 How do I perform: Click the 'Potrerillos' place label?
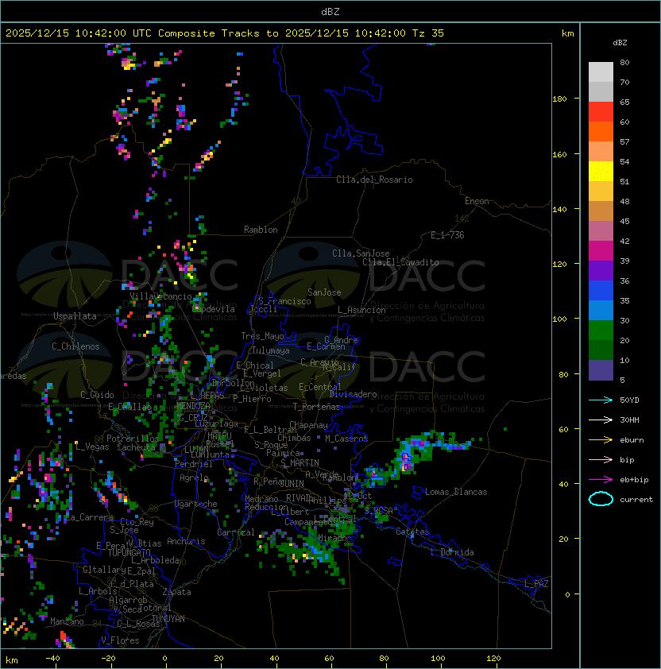(133, 439)
